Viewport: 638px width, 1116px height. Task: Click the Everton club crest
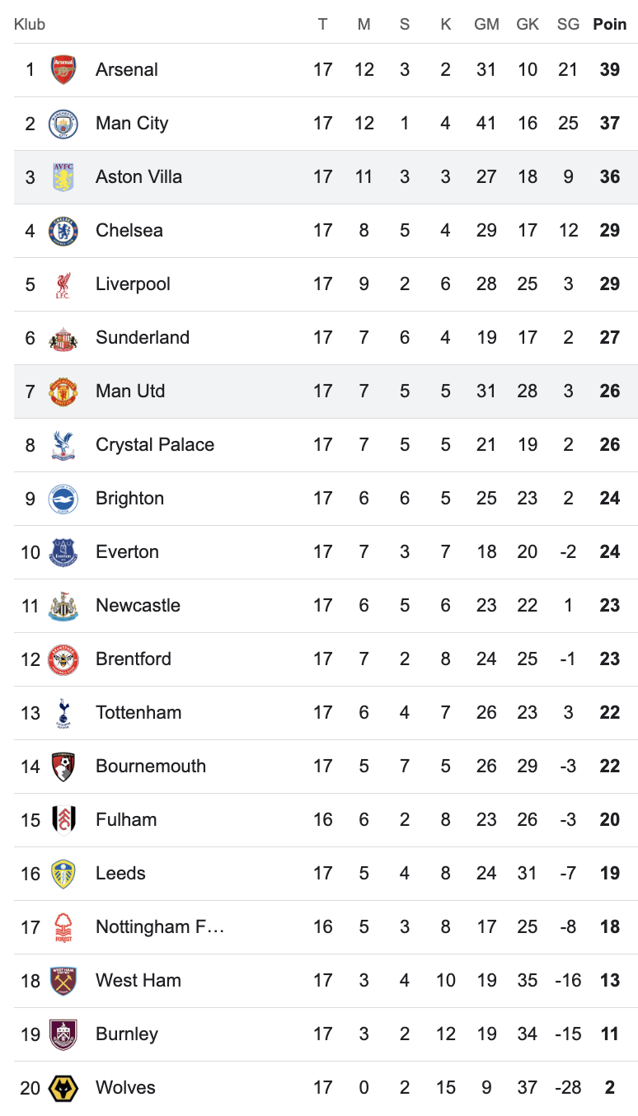pos(63,552)
